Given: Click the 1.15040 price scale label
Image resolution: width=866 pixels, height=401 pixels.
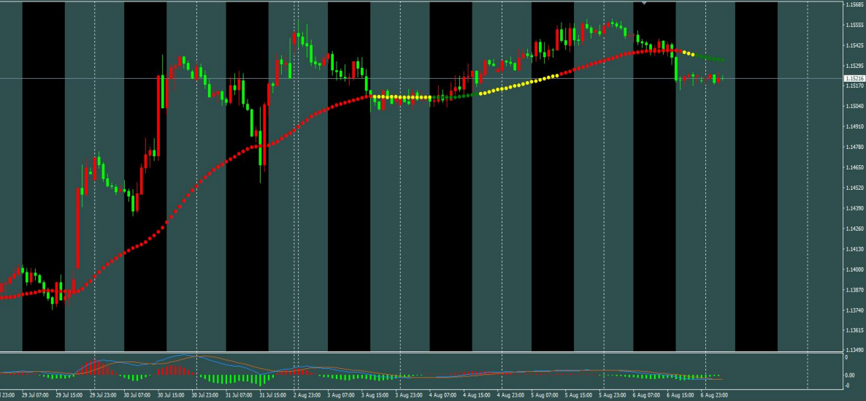Looking at the screenshot, I should click(x=854, y=106).
